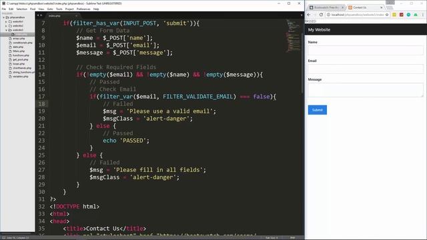427x240 pixels.
Task: Open shorthands.php in the sidebar
Action: [x=22, y=68]
